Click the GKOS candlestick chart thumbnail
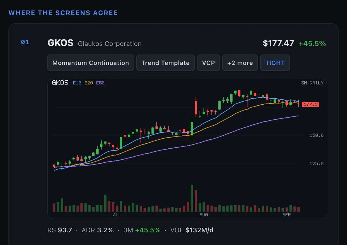The width and height of the screenshot is (347, 245). click(x=187, y=149)
